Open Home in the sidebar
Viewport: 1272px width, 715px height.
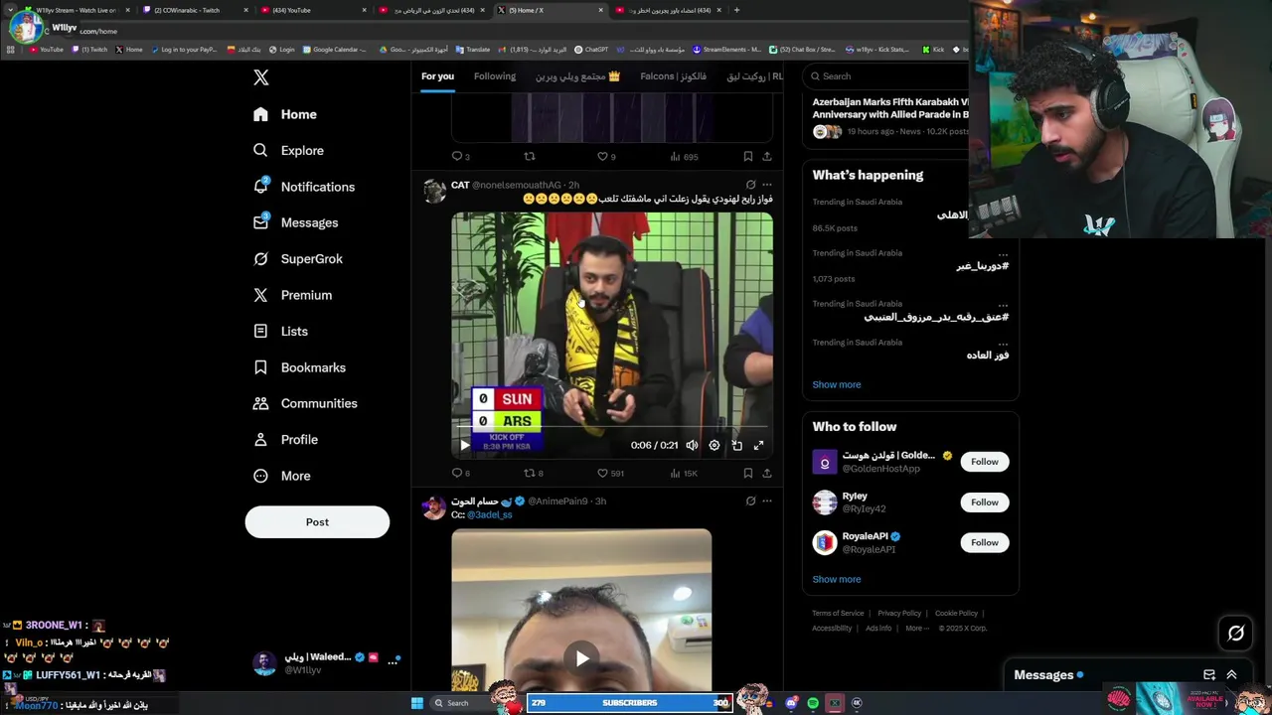click(x=285, y=114)
